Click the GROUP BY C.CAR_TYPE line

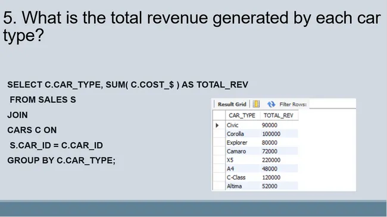click(61, 161)
